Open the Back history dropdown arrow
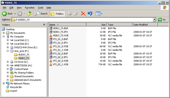Image resolution: width=170 pixels, height=98 pixels. pos(15,14)
